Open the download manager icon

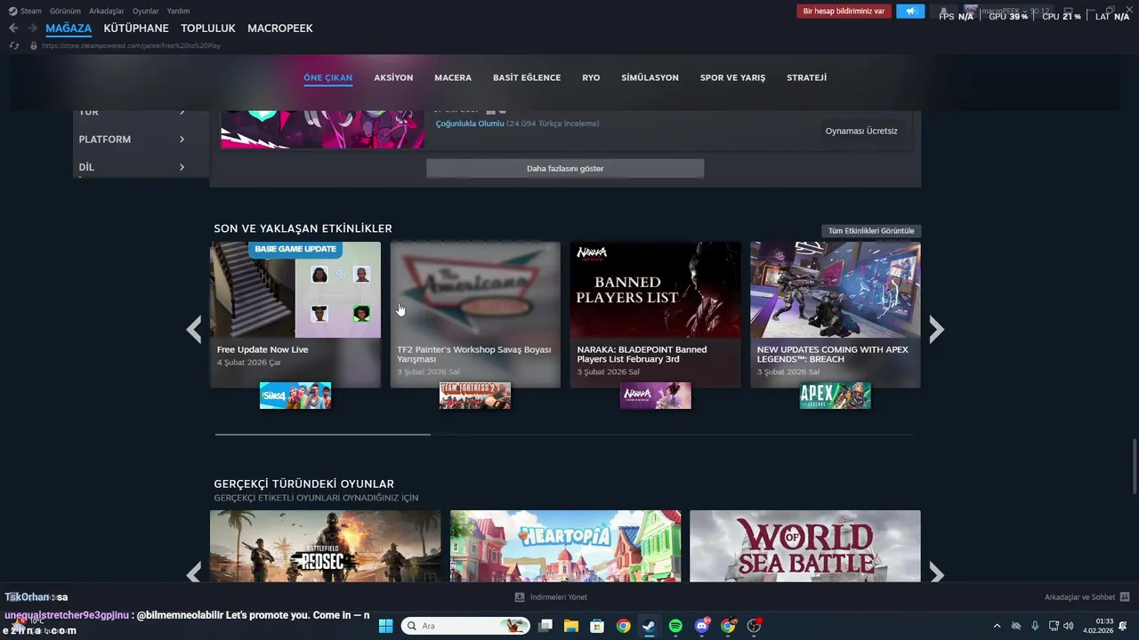[x=520, y=597]
